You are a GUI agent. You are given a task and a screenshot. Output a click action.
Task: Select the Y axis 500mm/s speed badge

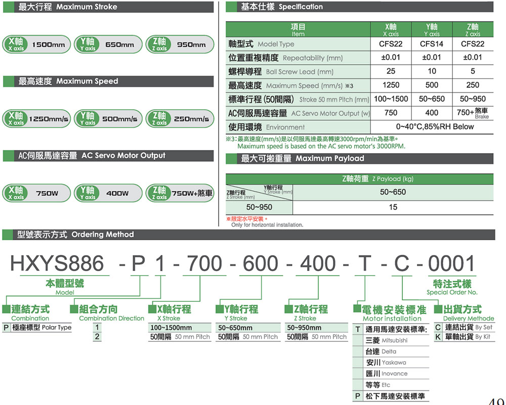108,118
